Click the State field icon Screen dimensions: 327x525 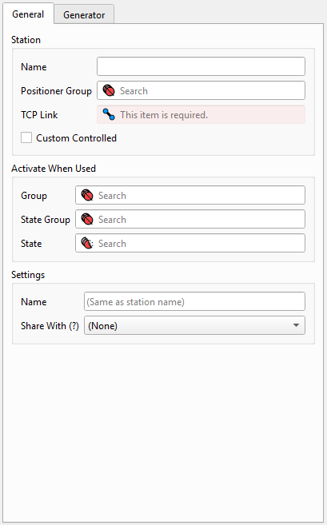(x=87, y=244)
